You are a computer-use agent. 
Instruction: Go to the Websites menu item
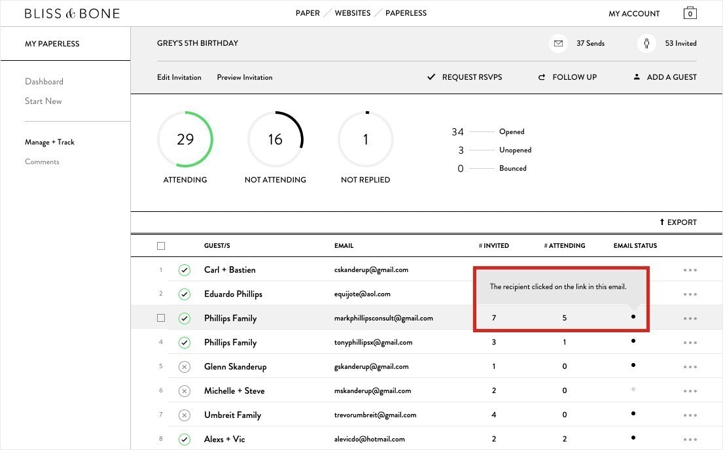coord(353,13)
